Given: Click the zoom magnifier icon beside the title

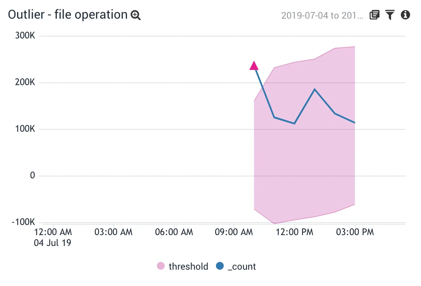Looking at the screenshot, I should [x=136, y=15].
